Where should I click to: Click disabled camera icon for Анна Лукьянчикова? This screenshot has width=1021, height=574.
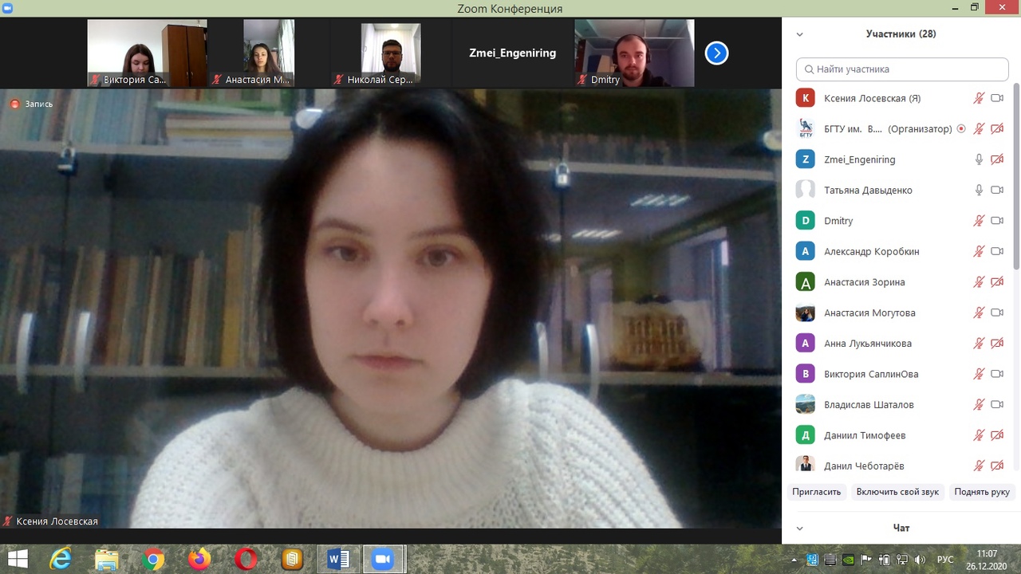pos(996,343)
